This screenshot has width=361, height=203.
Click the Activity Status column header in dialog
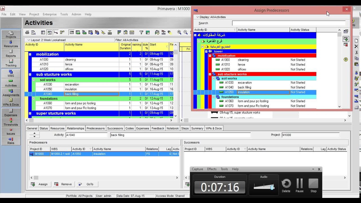click(303, 30)
